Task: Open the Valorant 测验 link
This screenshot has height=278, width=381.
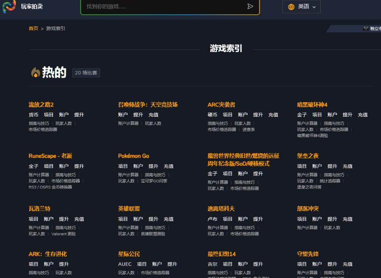Action: point(63,234)
